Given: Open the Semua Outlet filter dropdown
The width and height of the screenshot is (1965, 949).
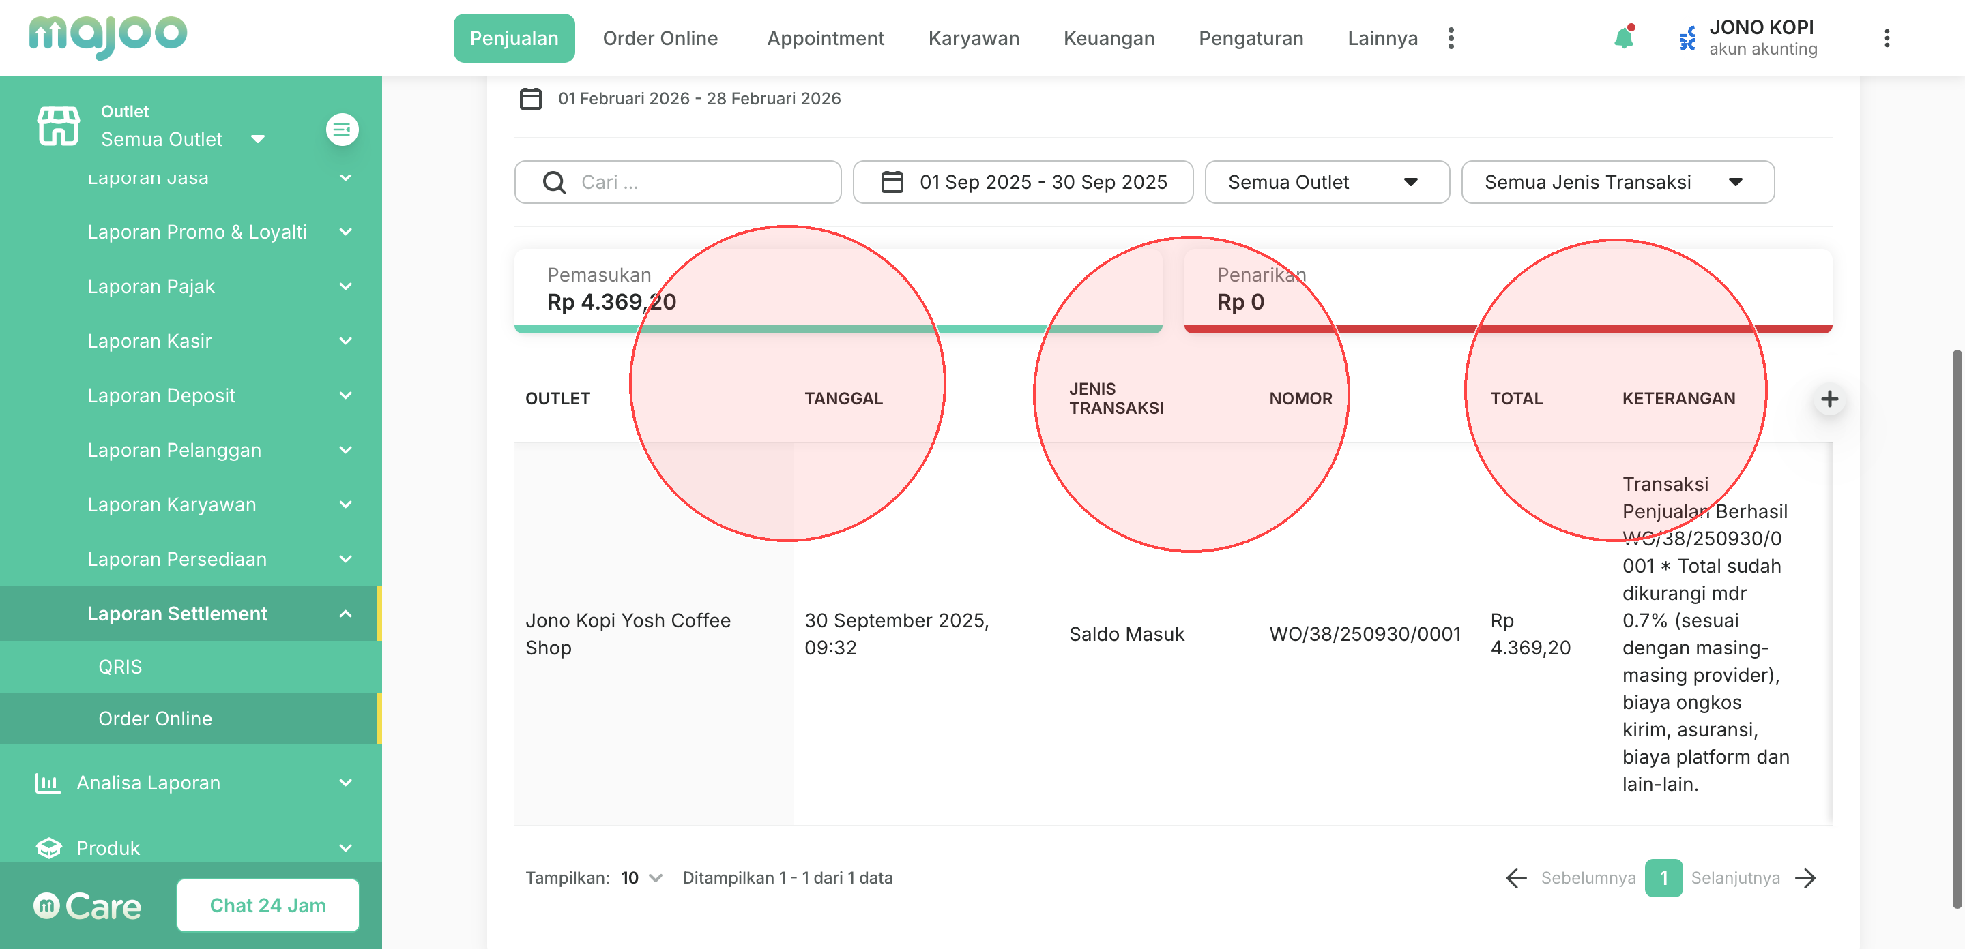Looking at the screenshot, I should click(x=1326, y=182).
